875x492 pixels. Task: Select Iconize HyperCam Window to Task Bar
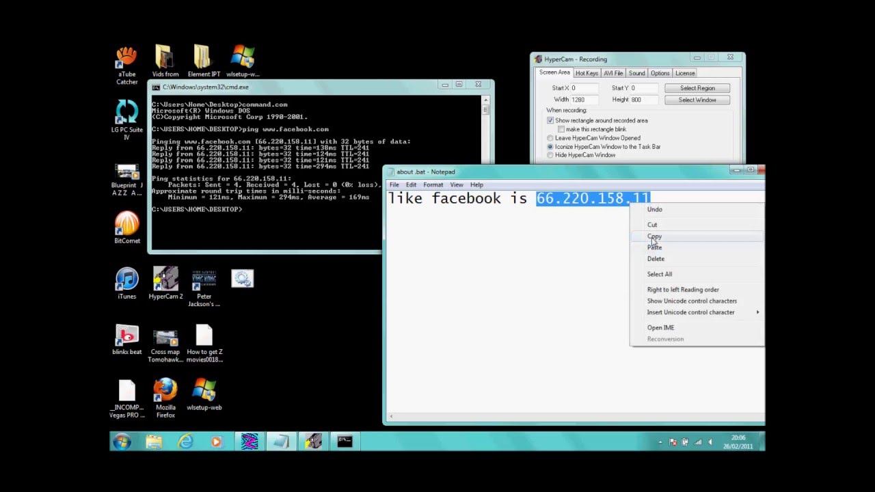coord(550,146)
